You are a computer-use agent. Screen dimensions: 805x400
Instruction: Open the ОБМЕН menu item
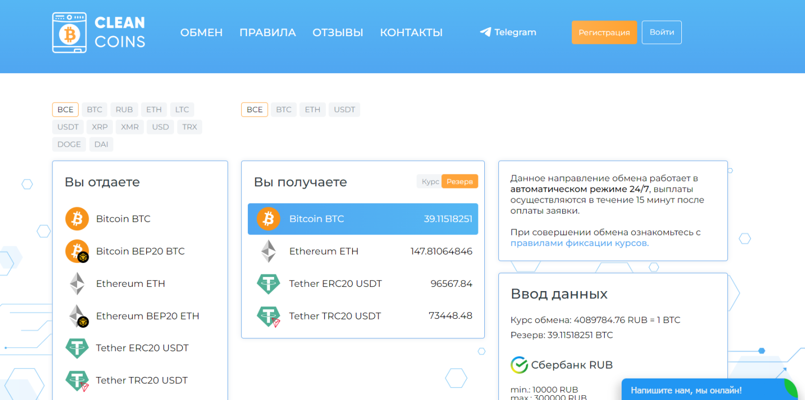point(201,32)
